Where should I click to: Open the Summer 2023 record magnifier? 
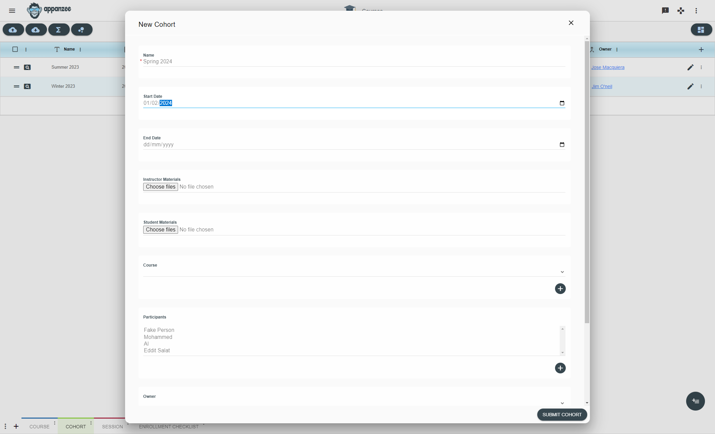(x=27, y=67)
